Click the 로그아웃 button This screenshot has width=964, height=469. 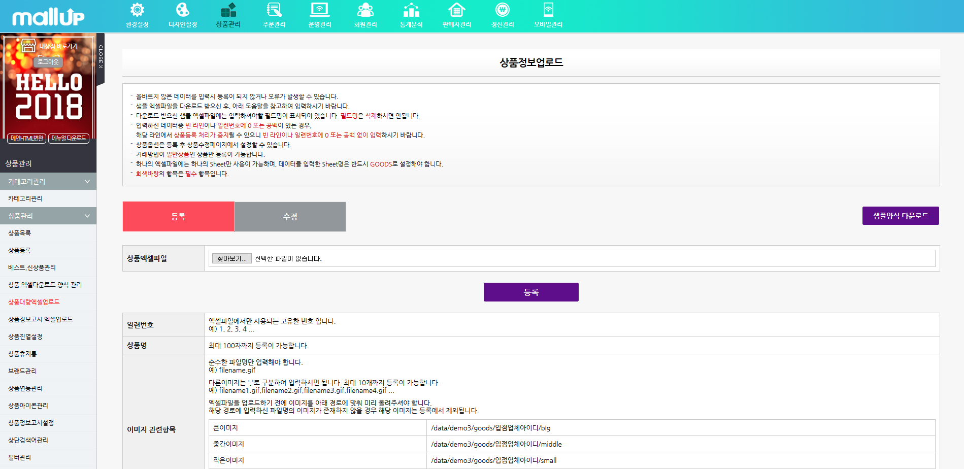[48, 62]
